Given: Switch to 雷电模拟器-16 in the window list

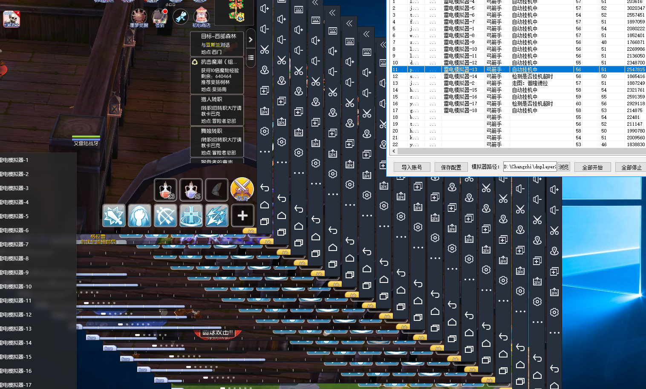Looking at the screenshot, I should point(16,371).
